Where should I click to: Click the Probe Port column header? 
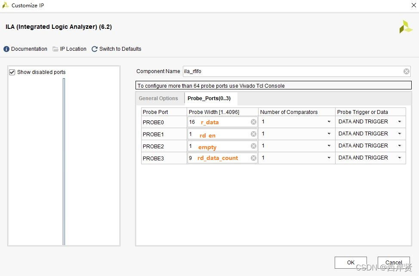coord(164,112)
